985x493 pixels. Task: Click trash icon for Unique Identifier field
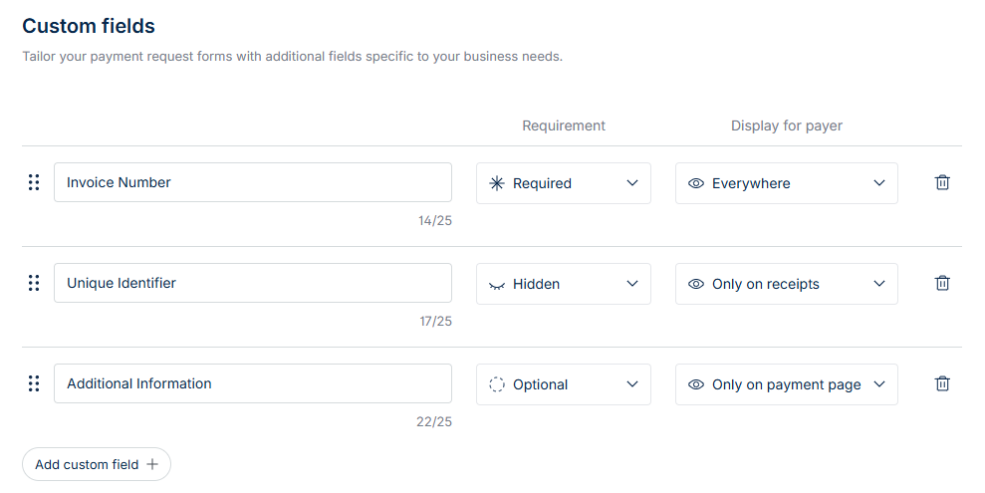click(x=942, y=283)
